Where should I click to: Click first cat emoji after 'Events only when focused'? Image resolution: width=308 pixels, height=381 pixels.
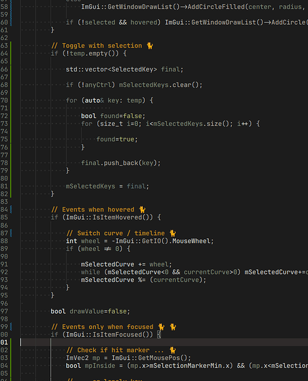pos(161,327)
